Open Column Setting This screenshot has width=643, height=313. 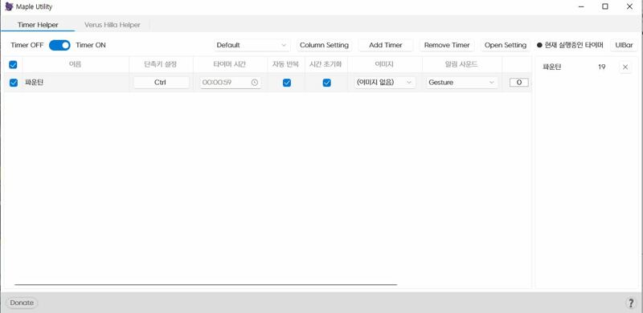coord(324,45)
